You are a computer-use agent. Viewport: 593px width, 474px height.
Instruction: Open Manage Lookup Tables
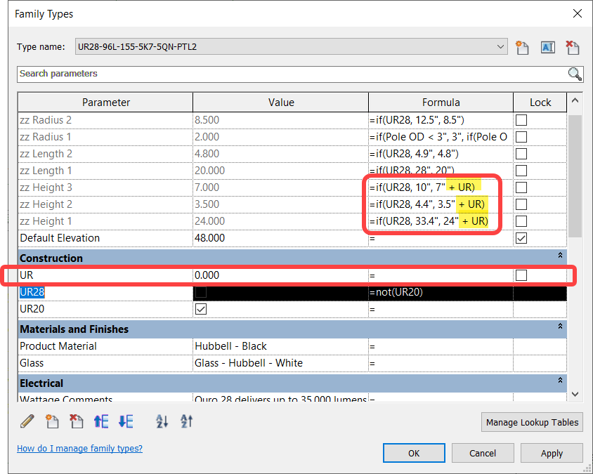[x=532, y=422]
